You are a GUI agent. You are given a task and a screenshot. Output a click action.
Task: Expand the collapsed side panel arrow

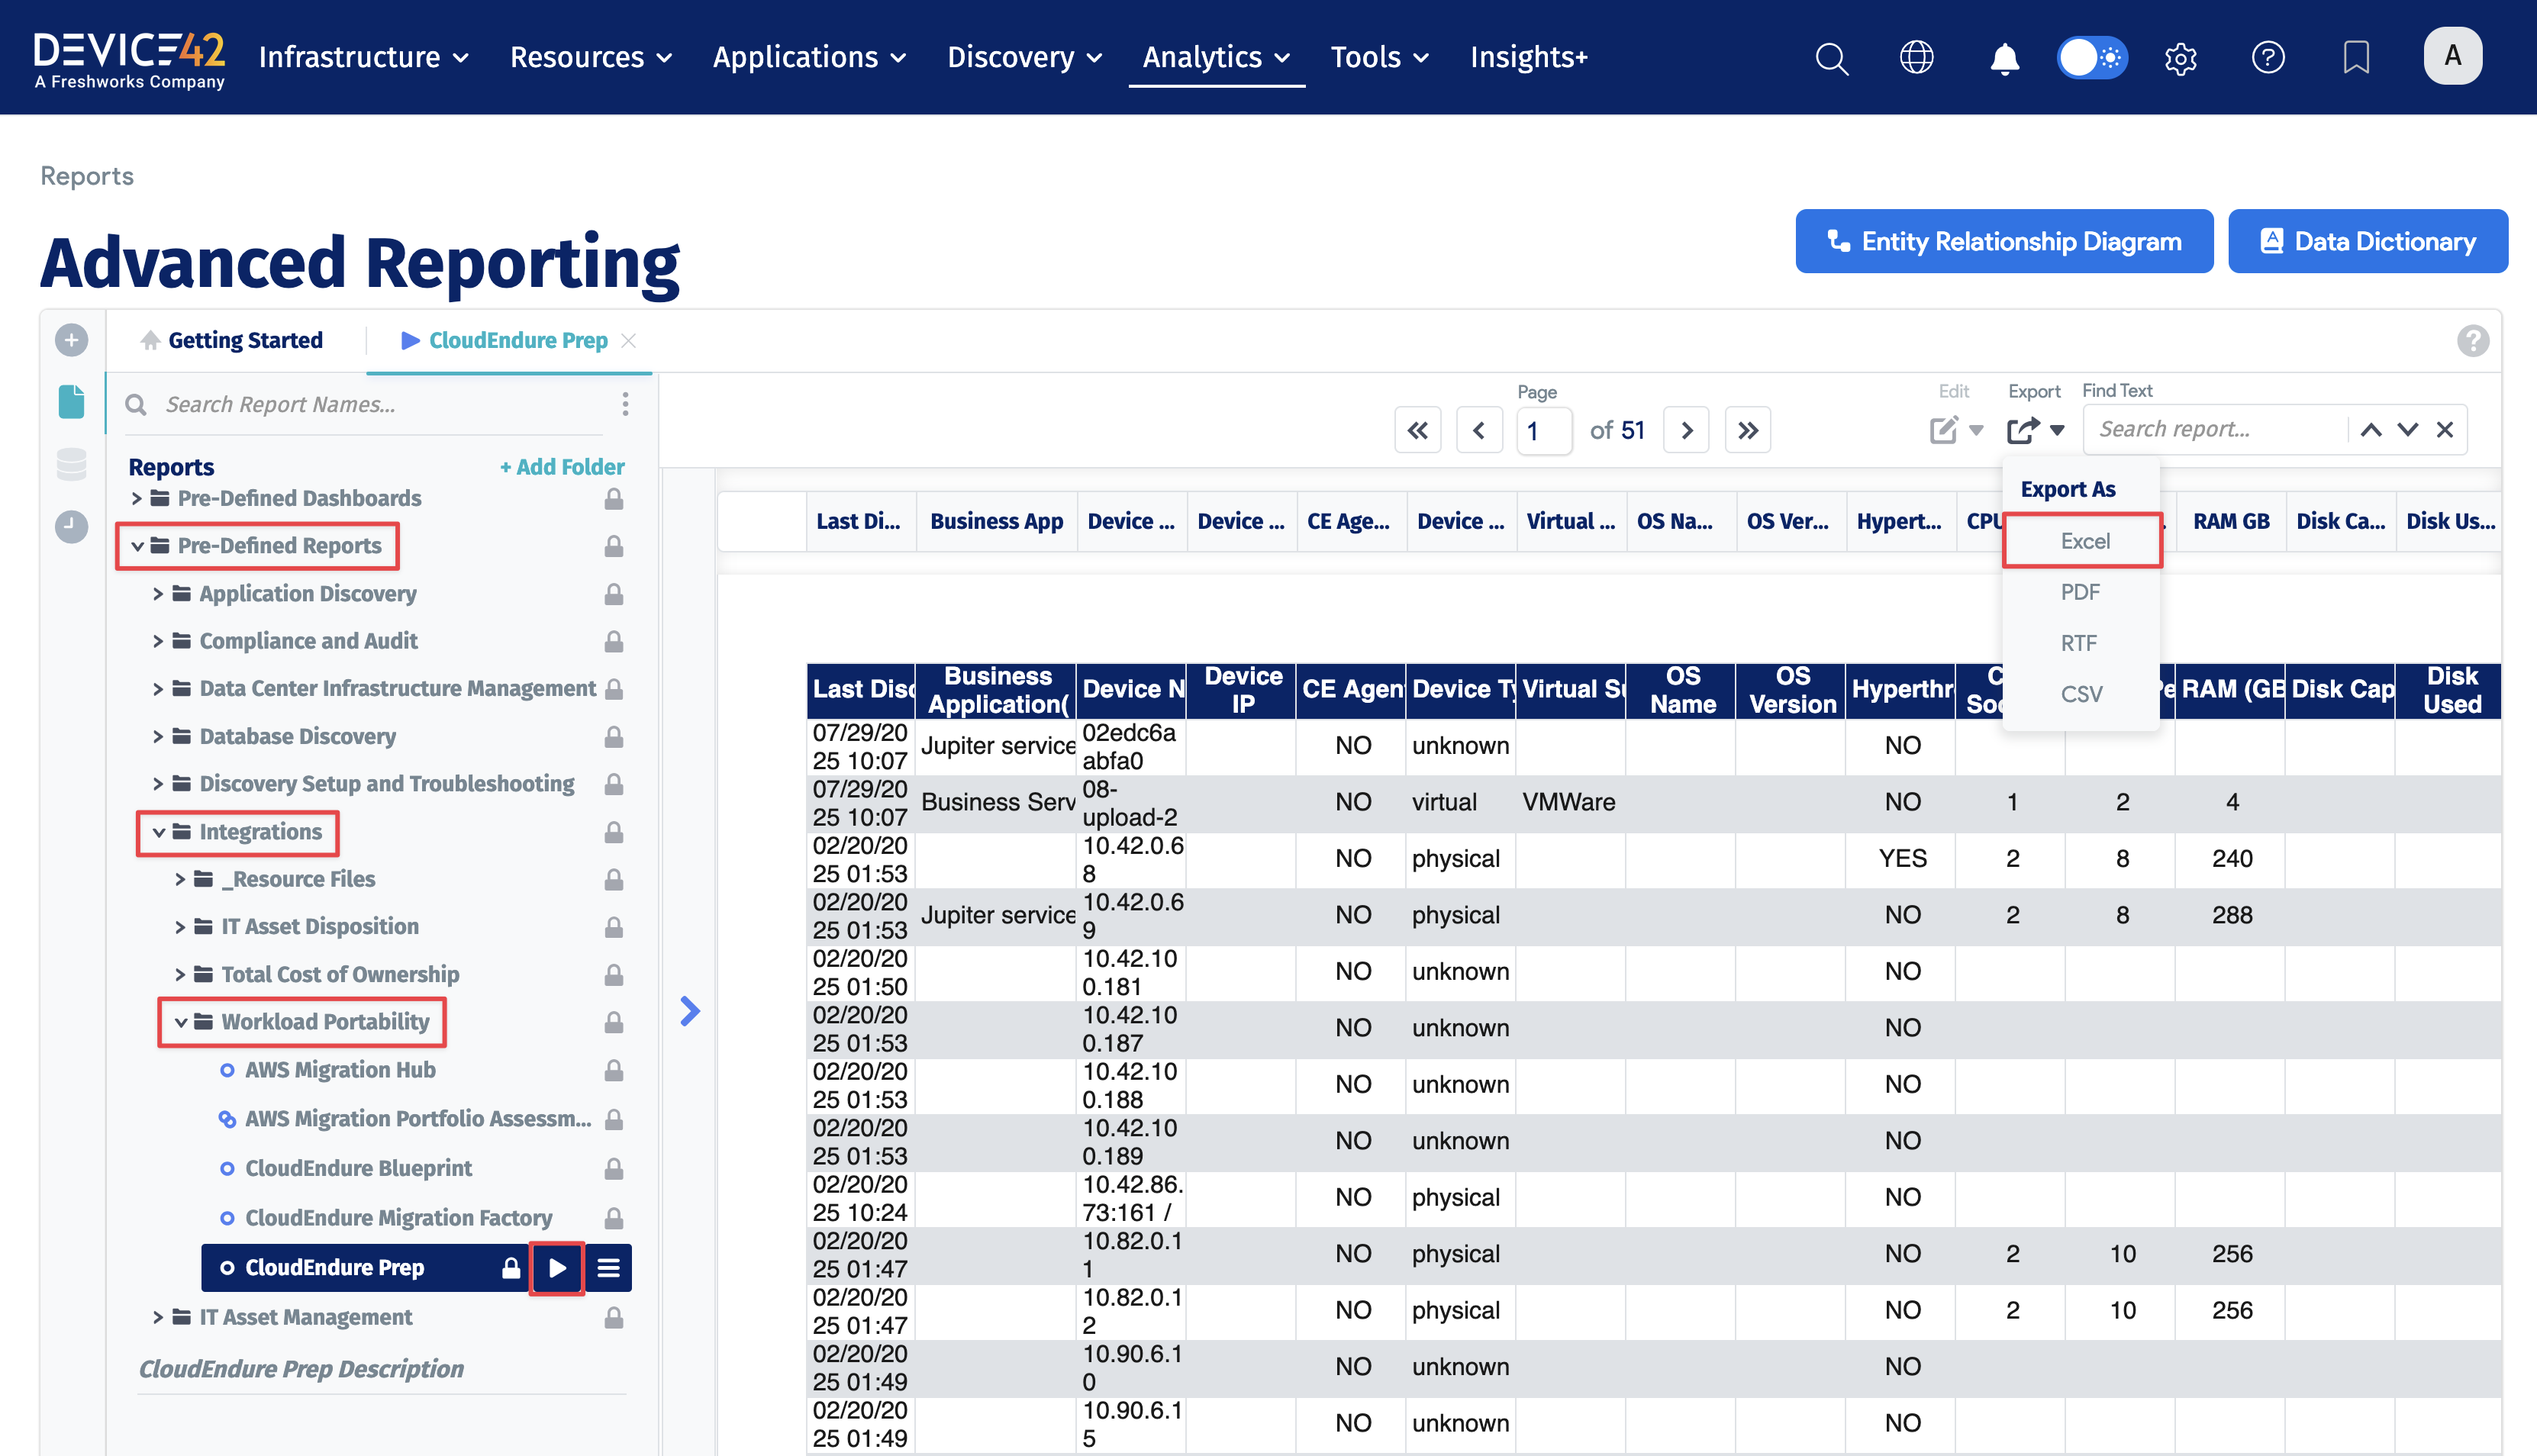tap(689, 1011)
